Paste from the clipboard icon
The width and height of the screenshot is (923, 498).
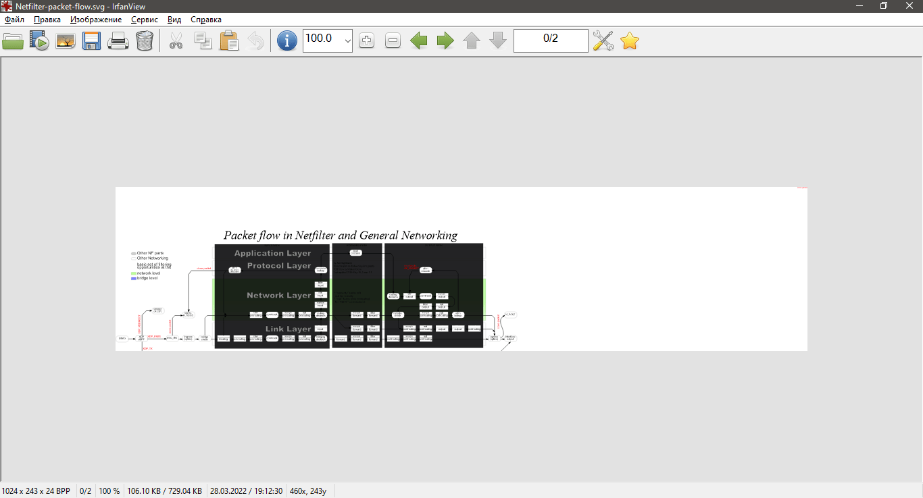click(x=229, y=41)
